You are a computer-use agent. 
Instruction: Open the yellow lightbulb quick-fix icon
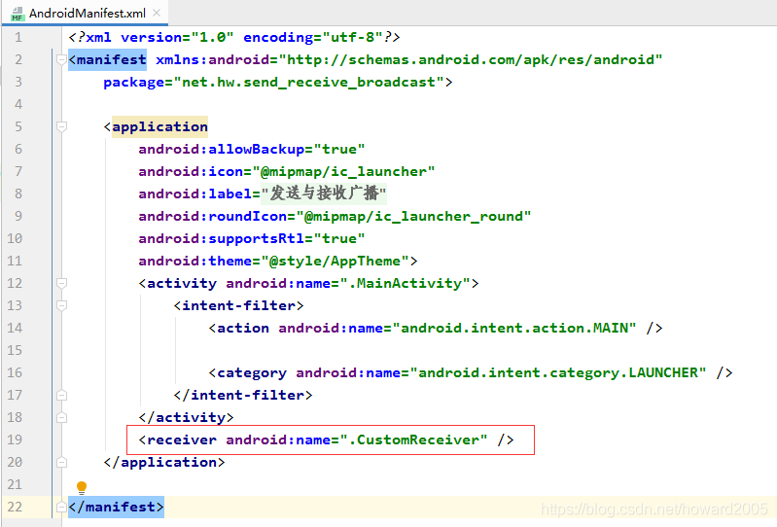[82, 487]
